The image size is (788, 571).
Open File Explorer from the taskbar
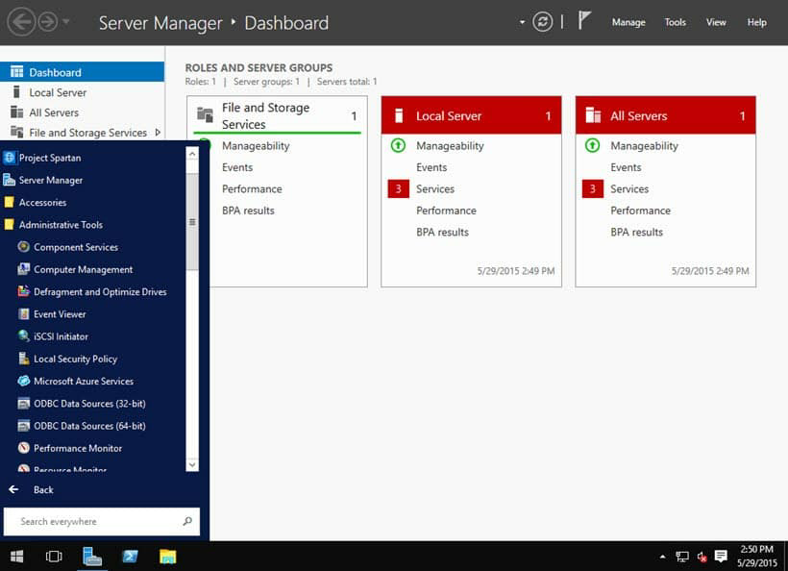pyautogui.click(x=168, y=556)
